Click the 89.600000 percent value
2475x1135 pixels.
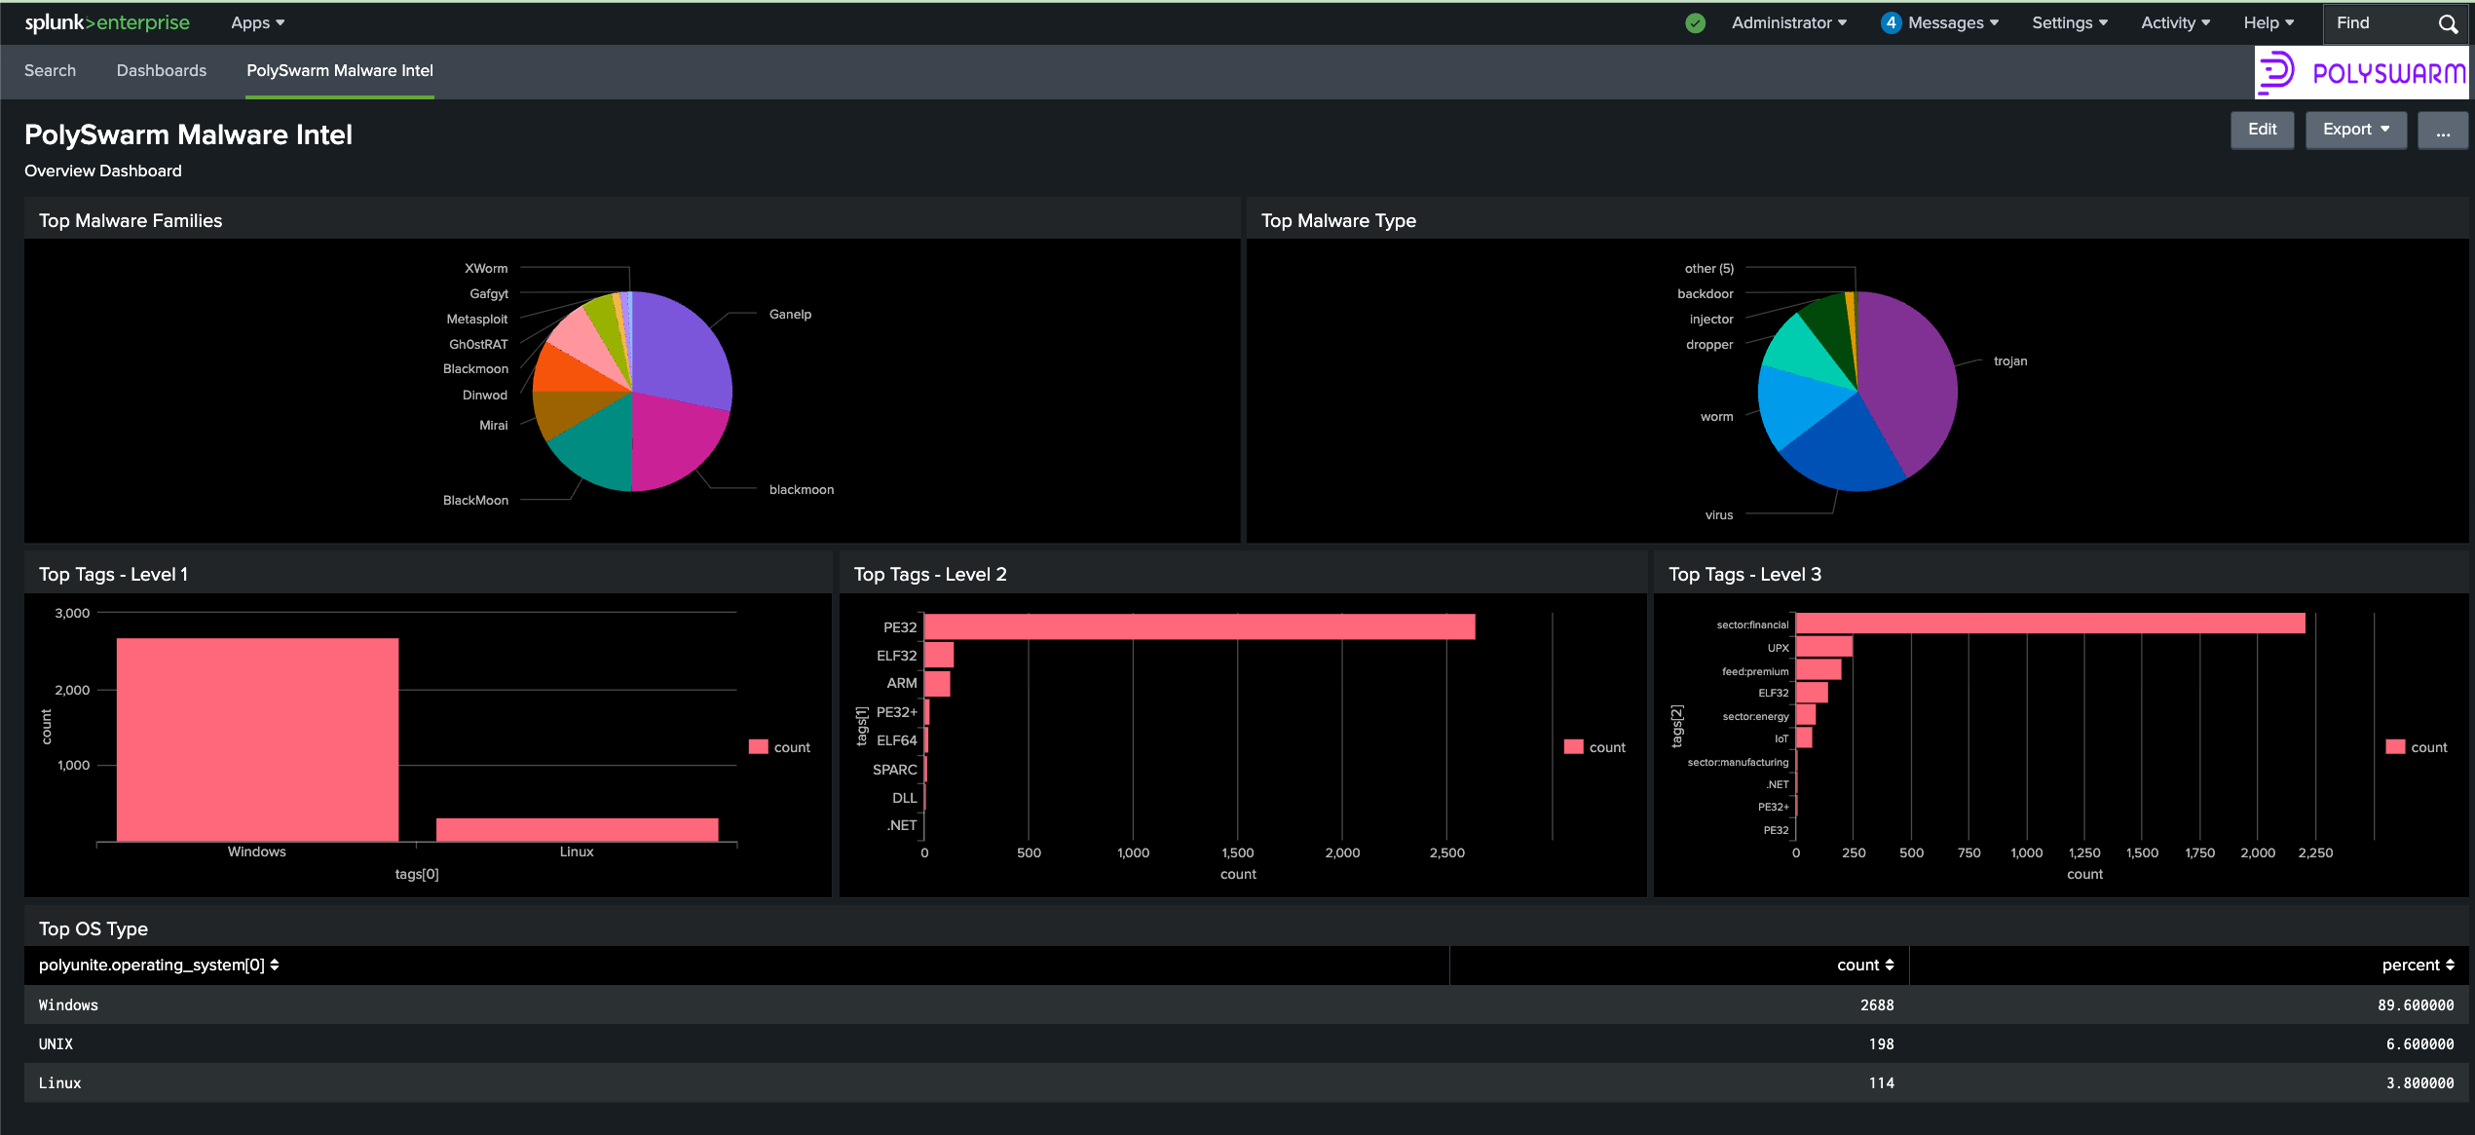[x=2416, y=1004]
